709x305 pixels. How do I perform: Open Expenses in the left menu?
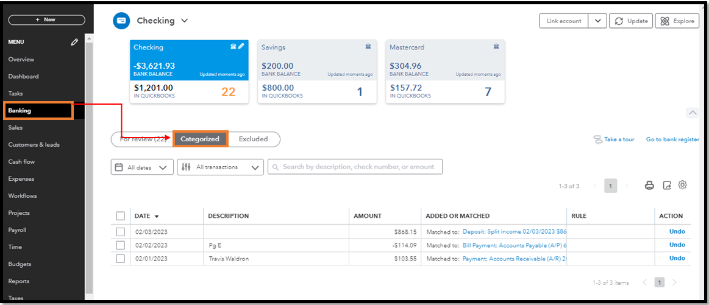pyautogui.click(x=21, y=179)
